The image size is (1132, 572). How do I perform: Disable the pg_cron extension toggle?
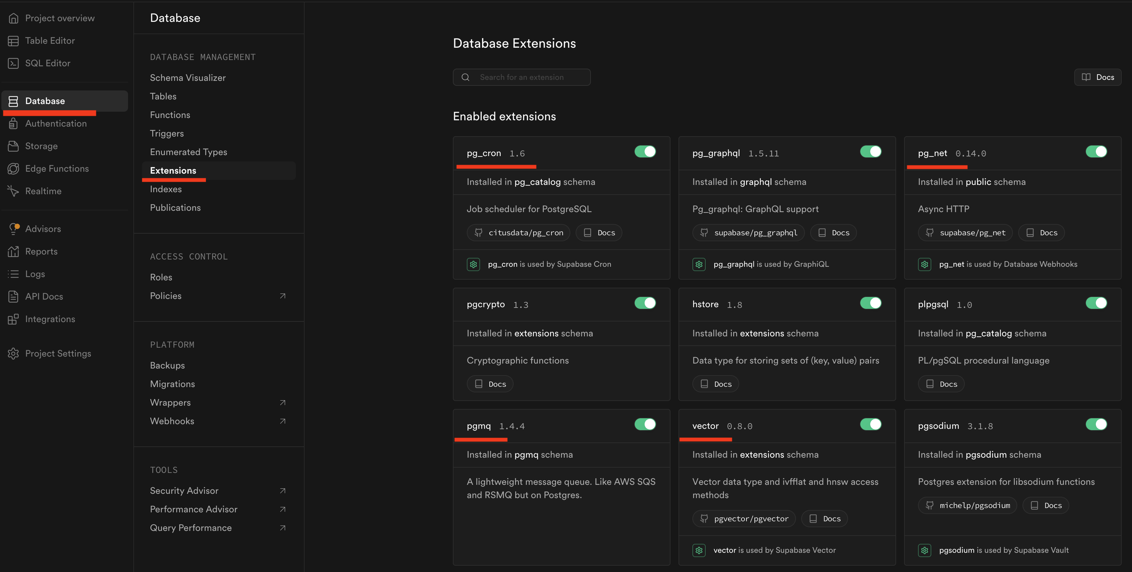[x=645, y=152]
